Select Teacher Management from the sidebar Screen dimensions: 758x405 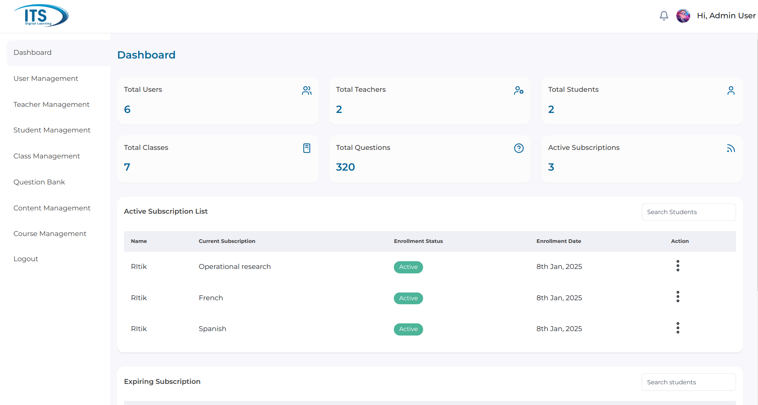(x=52, y=104)
